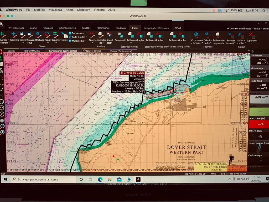
Task: Click the Nouvelle trace icon
Action: pyautogui.click(x=15, y=35)
